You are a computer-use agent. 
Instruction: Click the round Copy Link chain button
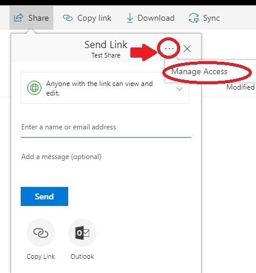(41, 233)
